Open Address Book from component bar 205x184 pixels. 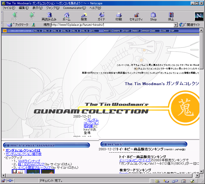(x=183, y=181)
